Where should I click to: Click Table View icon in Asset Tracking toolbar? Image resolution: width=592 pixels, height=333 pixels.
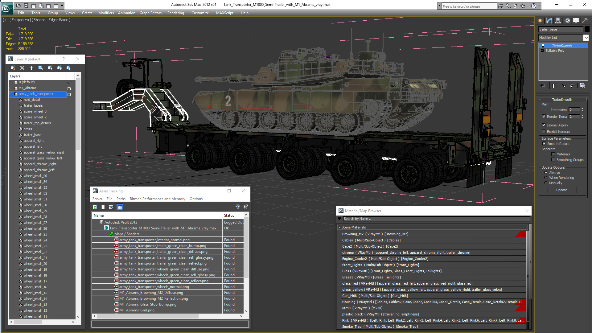pyautogui.click(x=120, y=207)
